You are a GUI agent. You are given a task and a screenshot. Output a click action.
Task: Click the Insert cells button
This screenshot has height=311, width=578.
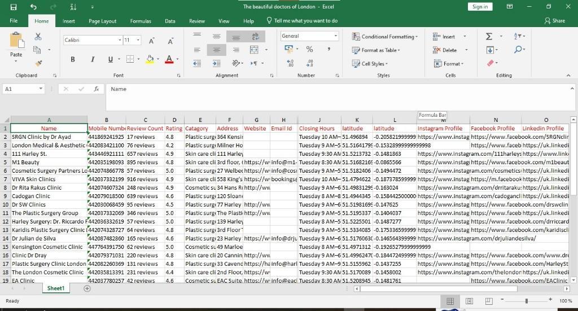(x=444, y=37)
